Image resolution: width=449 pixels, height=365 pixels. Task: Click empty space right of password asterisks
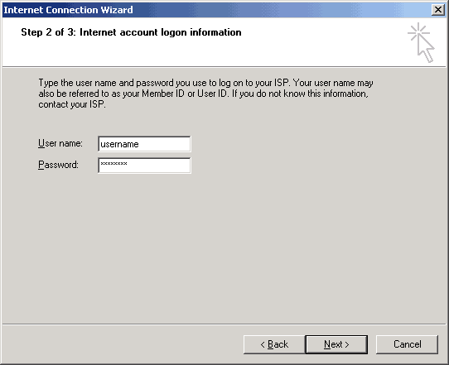[x=159, y=166]
